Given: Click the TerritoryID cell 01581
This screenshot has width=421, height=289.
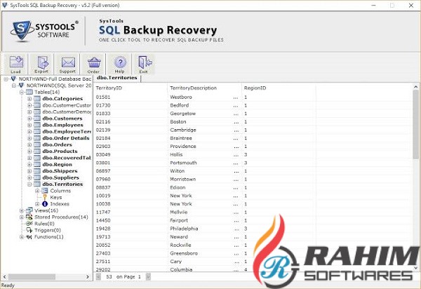Looking at the screenshot, I should [x=103, y=97].
